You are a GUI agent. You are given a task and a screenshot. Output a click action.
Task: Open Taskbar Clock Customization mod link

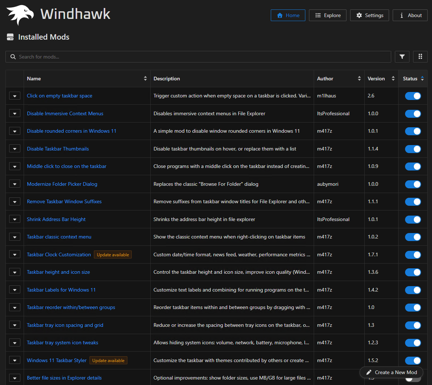(59, 254)
